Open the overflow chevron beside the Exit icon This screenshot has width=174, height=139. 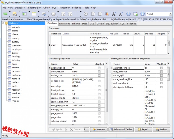10,11
